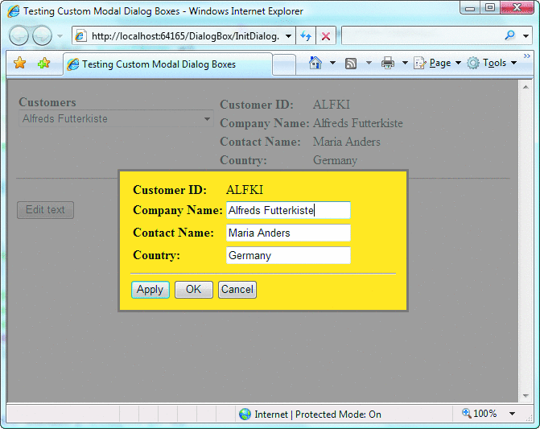540x429 pixels.
Task: Minimize the Internet Explorer window
Action: pos(470,7)
